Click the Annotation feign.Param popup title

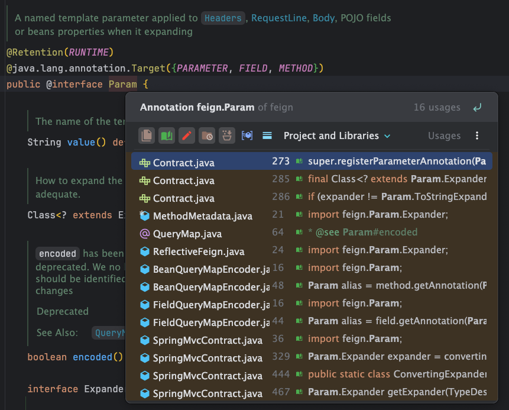[x=197, y=107]
